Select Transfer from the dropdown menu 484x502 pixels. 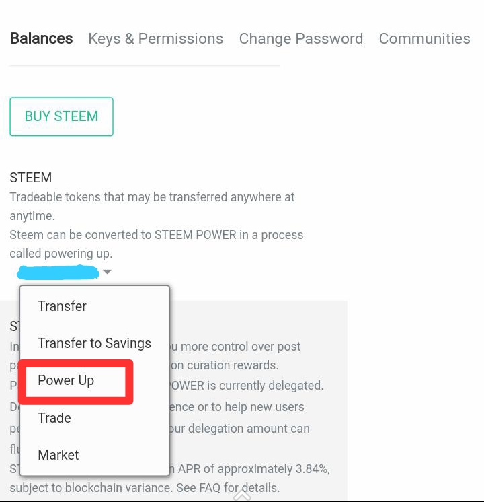(x=63, y=306)
